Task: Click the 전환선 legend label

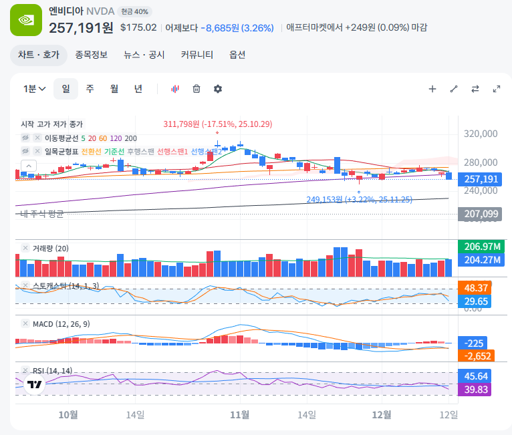Action: tap(91, 152)
